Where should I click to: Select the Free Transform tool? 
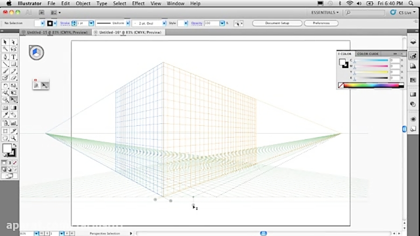(14, 92)
